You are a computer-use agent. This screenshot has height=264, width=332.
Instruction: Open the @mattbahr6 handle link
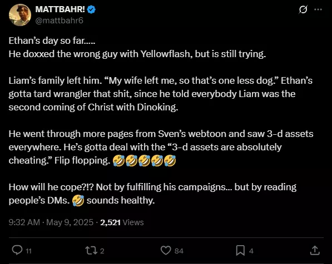click(60, 21)
